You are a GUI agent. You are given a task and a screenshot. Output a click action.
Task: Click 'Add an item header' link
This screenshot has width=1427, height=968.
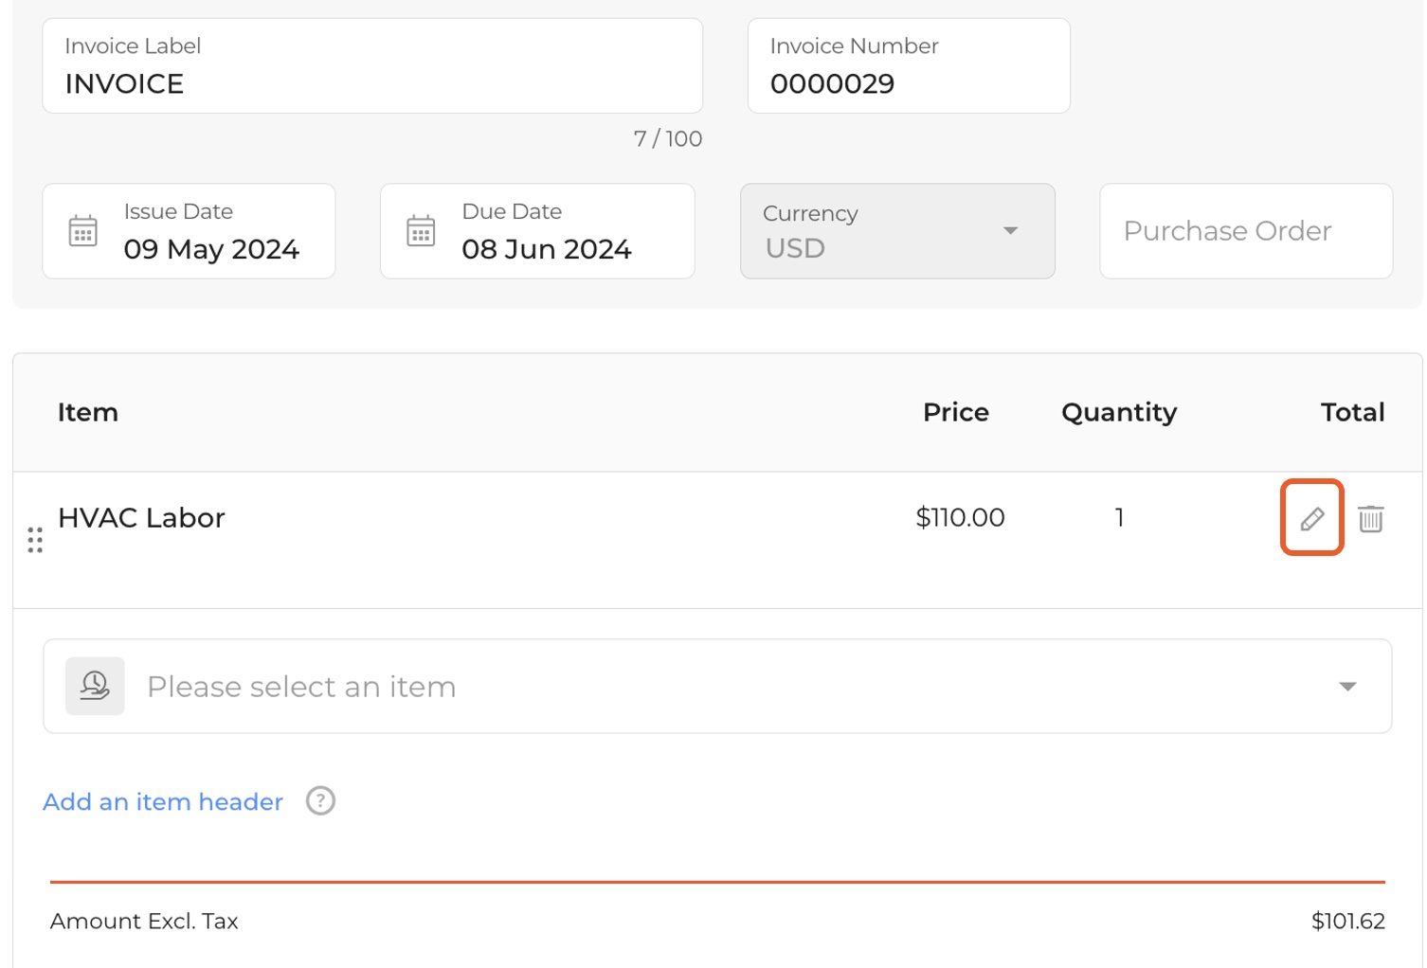(163, 802)
